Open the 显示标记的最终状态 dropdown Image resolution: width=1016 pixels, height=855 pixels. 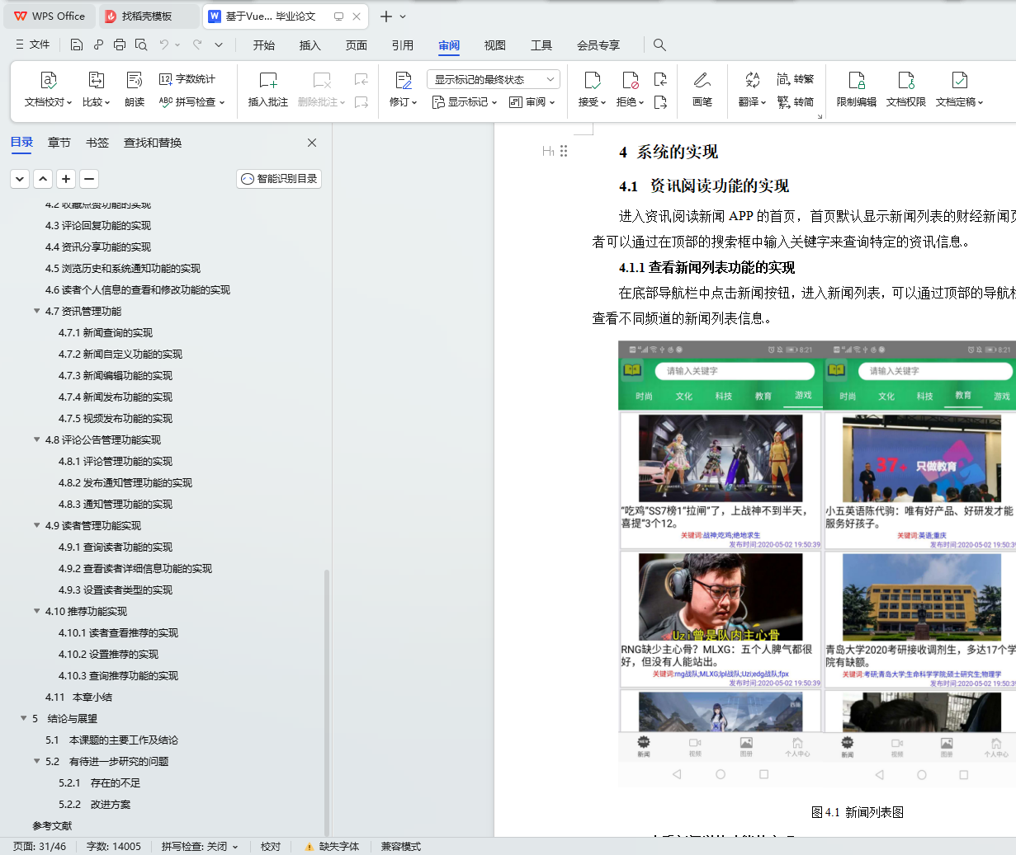(494, 79)
